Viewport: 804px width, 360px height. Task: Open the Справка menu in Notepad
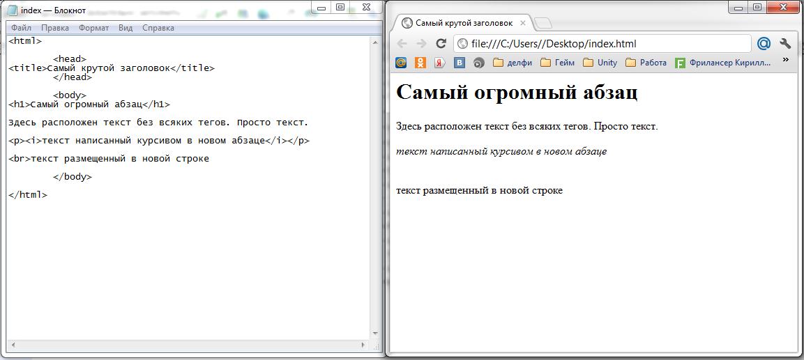158,28
